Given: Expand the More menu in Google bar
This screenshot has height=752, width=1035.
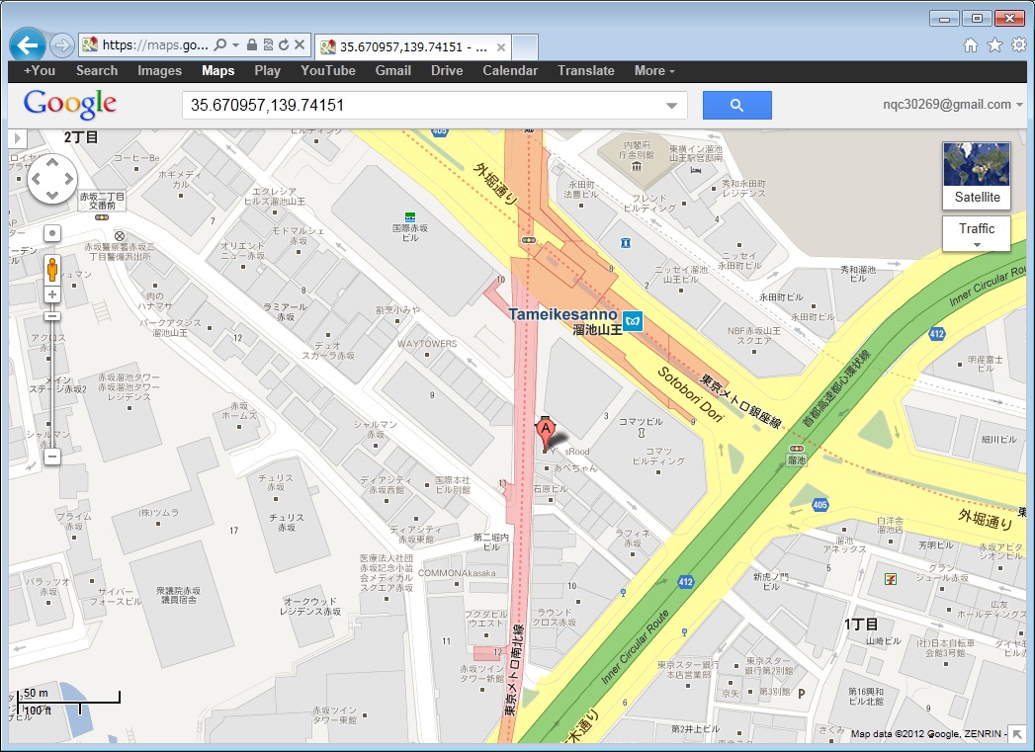Looking at the screenshot, I should tap(654, 70).
